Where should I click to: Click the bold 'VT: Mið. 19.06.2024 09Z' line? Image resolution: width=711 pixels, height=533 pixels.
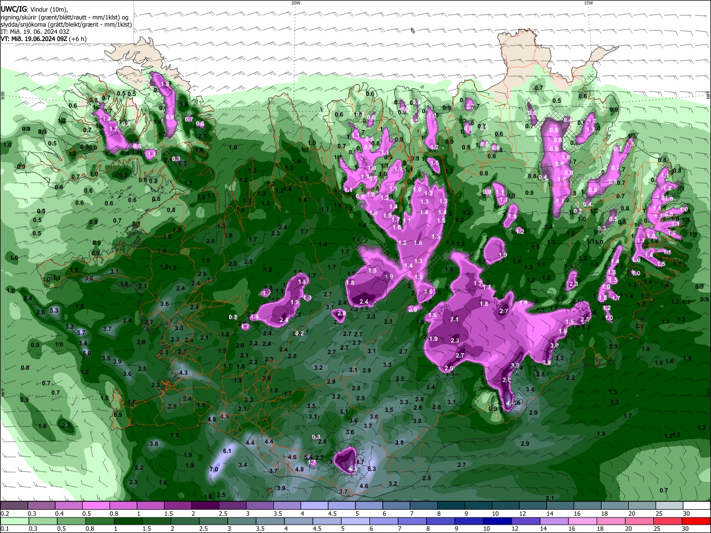(x=35, y=39)
